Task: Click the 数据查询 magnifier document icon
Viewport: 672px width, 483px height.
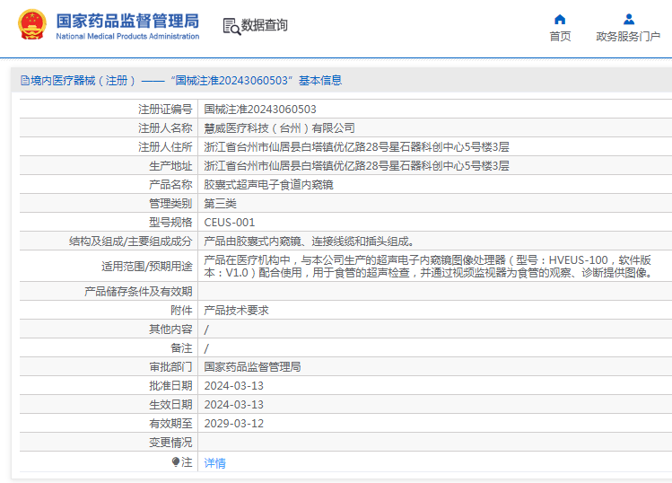Action: click(231, 26)
